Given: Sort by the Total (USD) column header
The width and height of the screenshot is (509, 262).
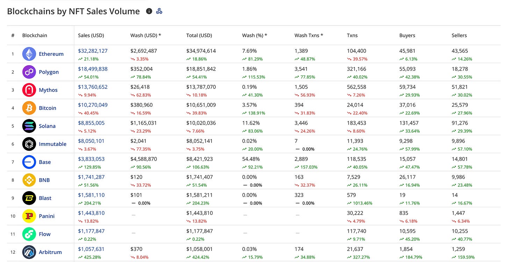Looking at the screenshot, I should [x=199, y=35].
